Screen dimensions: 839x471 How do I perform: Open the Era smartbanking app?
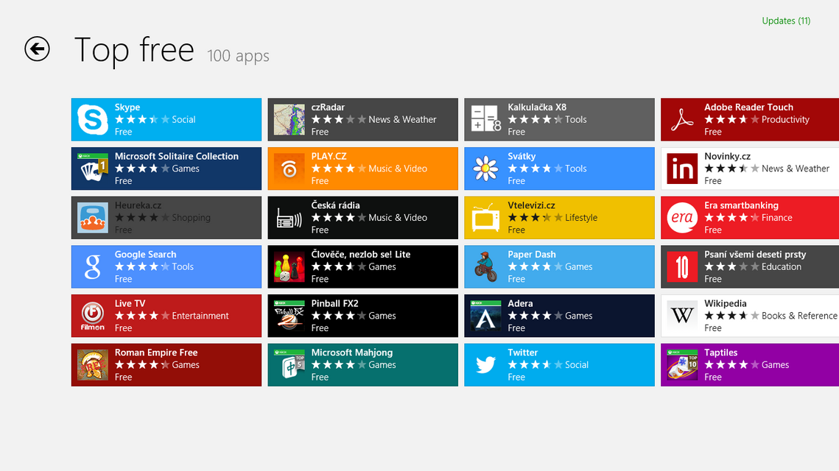[749, 217]
